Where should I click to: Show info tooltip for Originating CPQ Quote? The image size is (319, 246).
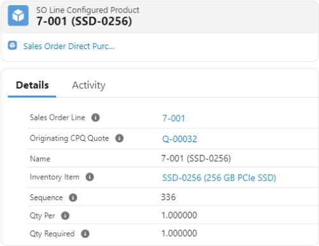[119, 138]
